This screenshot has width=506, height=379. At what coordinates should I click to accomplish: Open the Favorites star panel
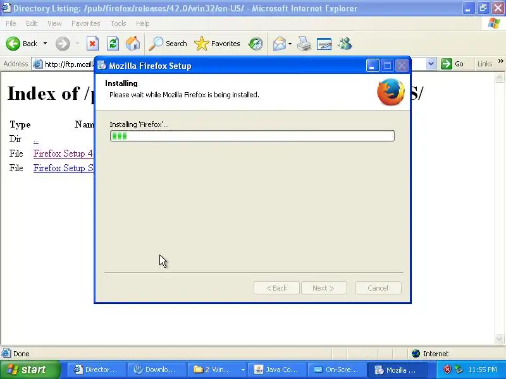[x=217, y=44]
